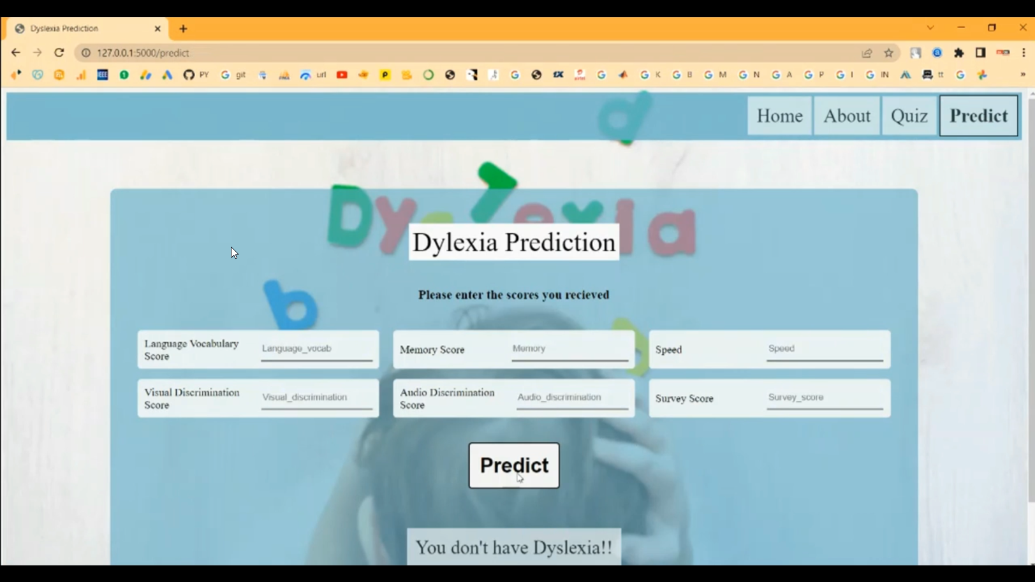View site information for this page

(86, 53)
